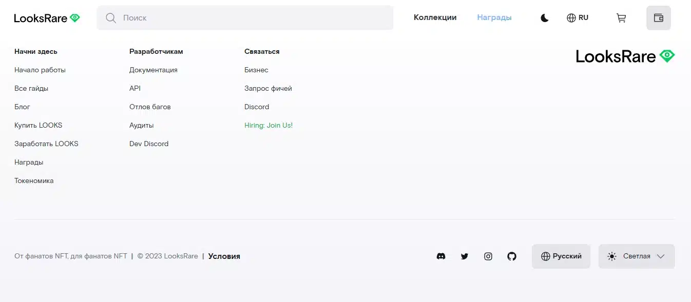Open the Заработать LOOKS link

click(x=46, y=144)
